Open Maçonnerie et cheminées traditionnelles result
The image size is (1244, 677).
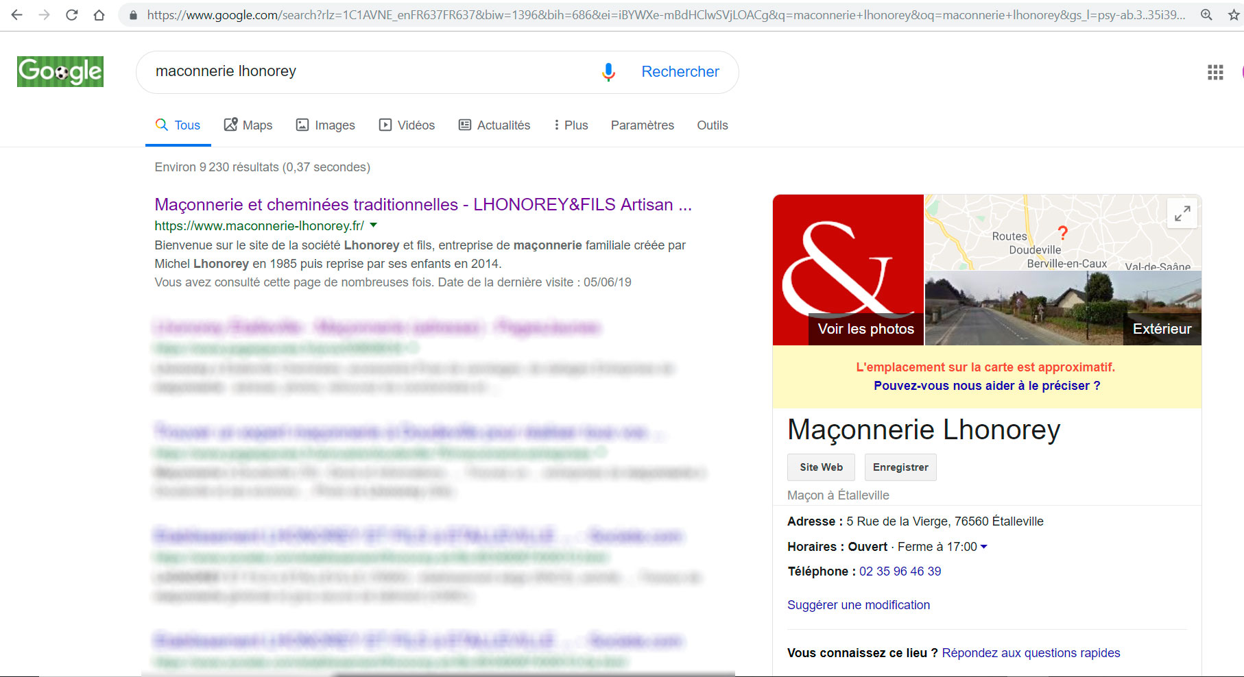click(422, 205)
